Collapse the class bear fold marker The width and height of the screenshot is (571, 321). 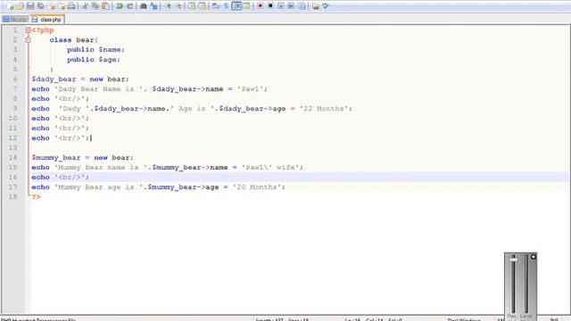click(28, 40)
